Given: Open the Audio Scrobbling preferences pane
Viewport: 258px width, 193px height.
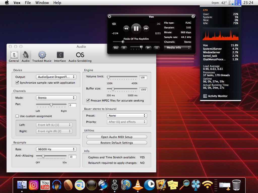Looking at the screenshot, I should 80,57.
